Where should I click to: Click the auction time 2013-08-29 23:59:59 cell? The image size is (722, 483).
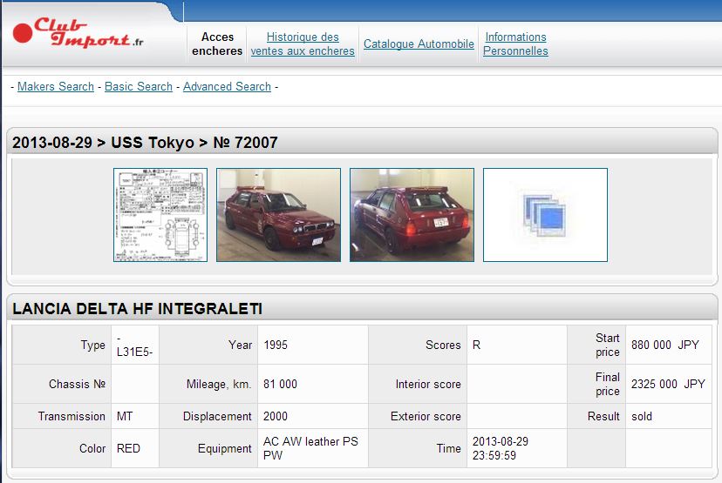(x=500, y=448)
